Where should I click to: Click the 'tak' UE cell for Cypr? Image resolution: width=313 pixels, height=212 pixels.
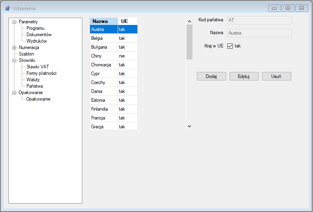tap(128, 73)
